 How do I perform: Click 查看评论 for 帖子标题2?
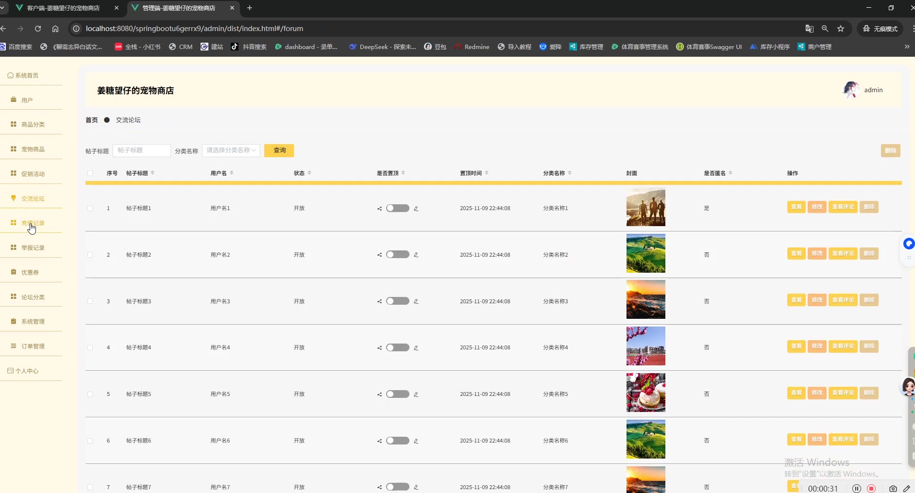[x=843, y=253]
